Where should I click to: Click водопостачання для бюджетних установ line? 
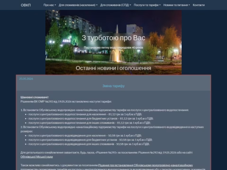(x=90, y=119)
